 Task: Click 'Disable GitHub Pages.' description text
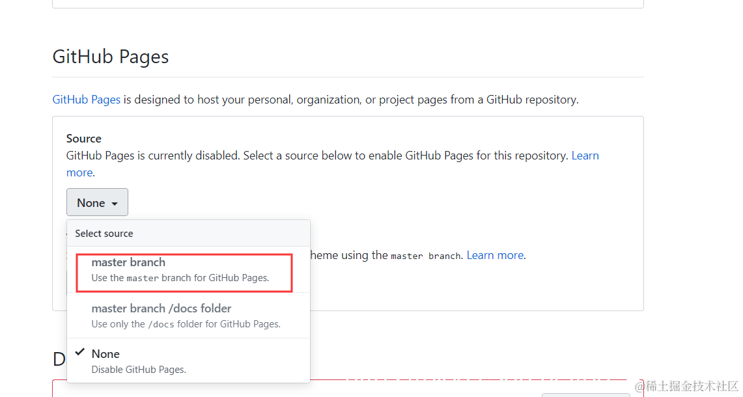[139, 370]
